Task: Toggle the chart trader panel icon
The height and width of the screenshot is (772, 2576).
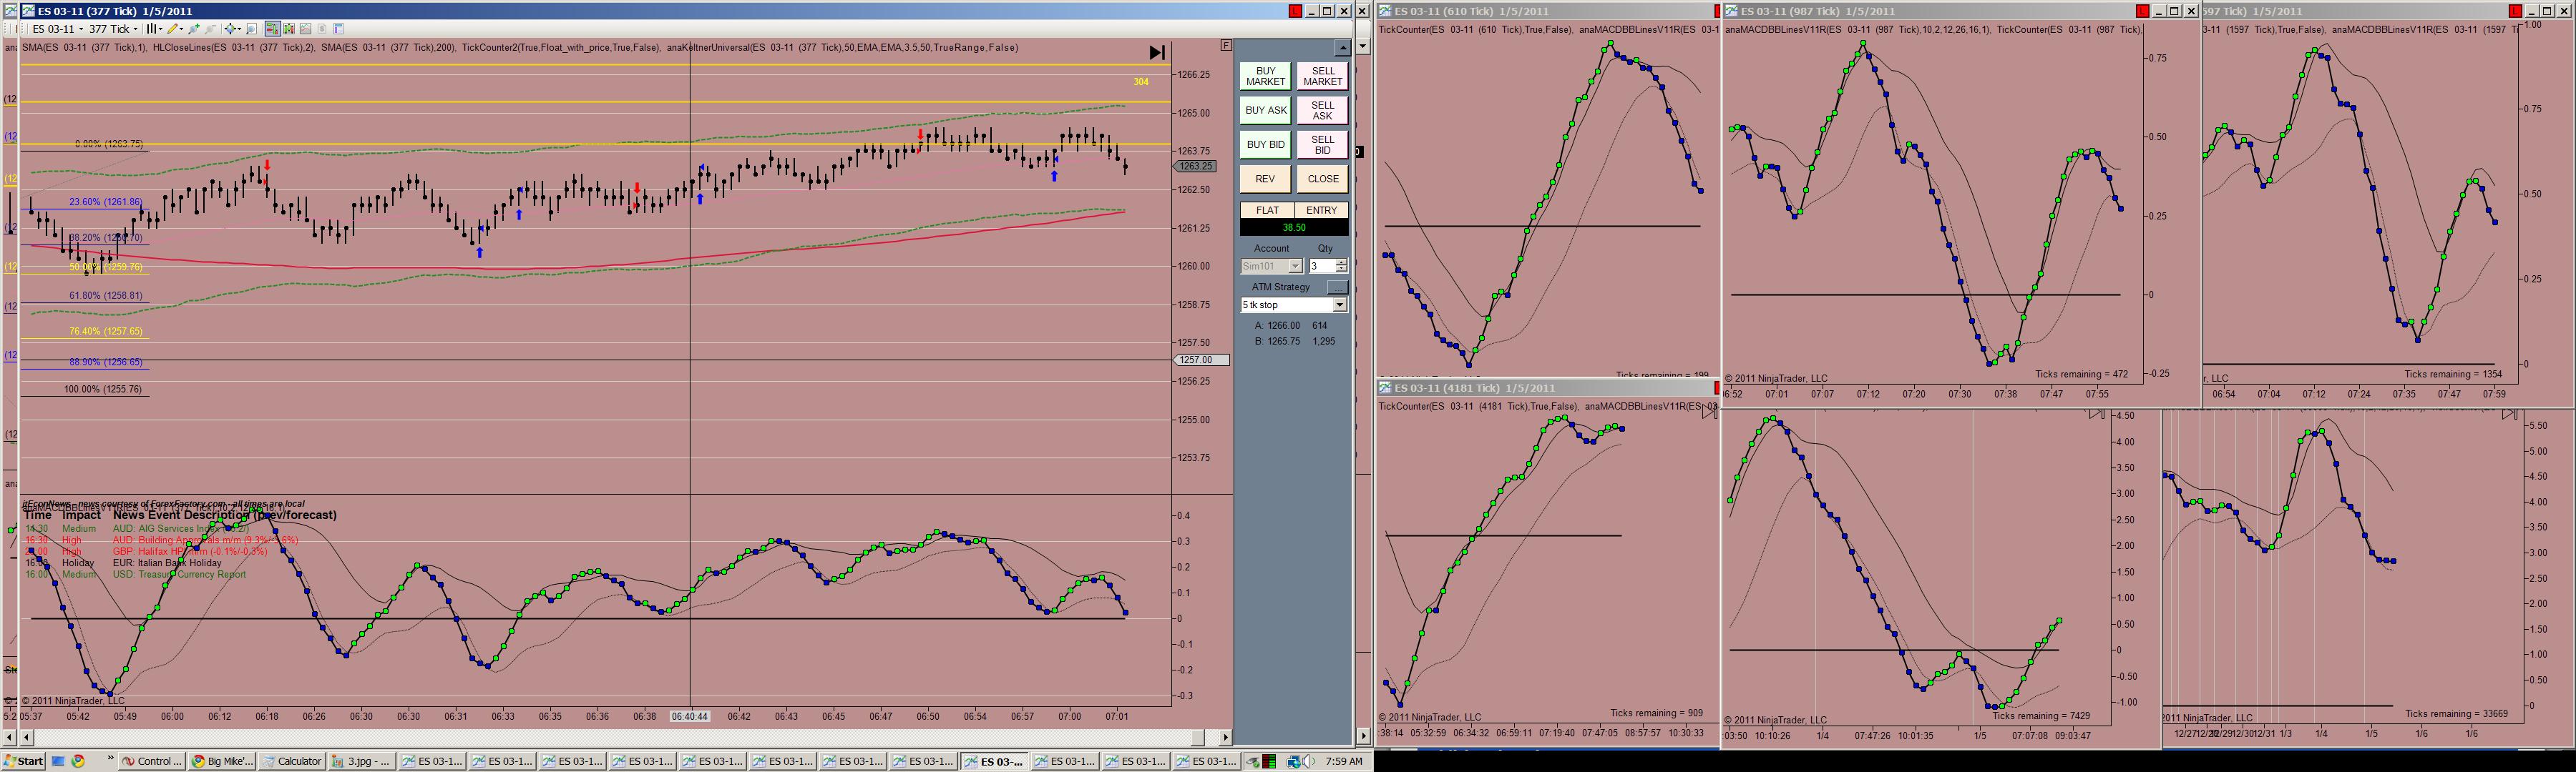Action: coord(272,29)
